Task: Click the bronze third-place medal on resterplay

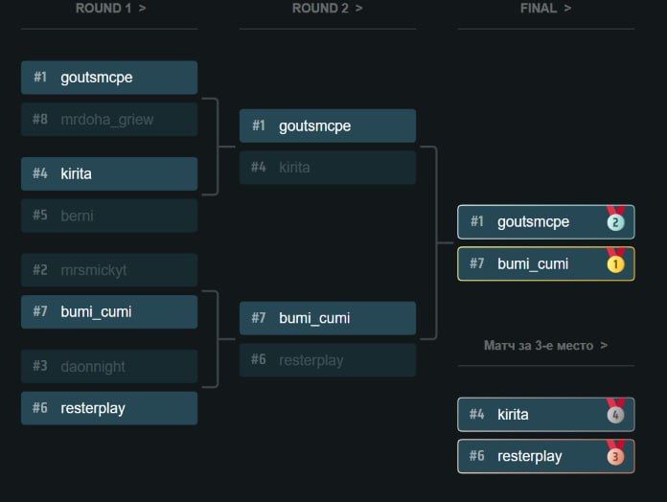Action: click(x=615, y=455)
